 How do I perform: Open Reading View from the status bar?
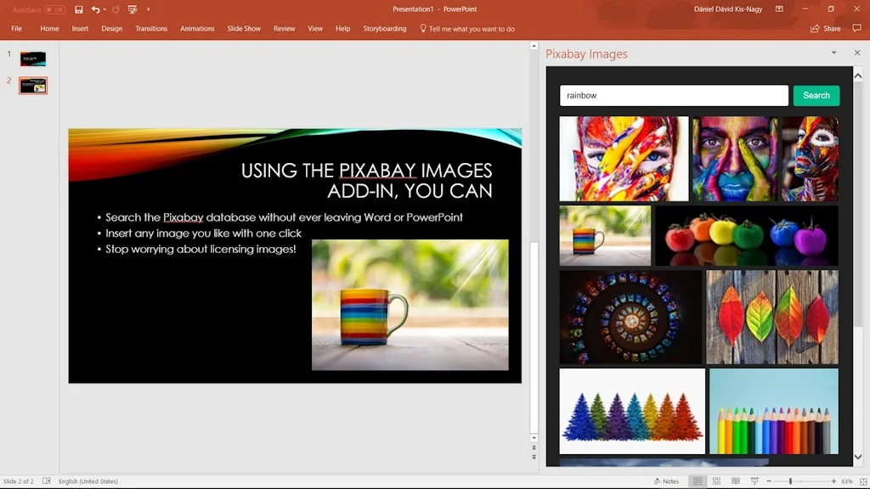point(736,481)
